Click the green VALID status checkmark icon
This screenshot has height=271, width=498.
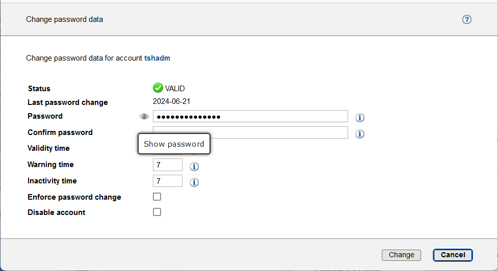158,88
